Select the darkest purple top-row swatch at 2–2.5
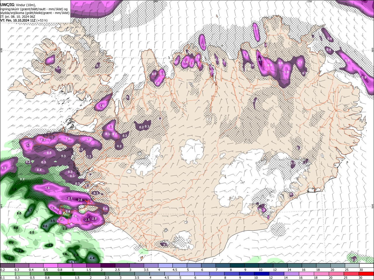Image resolution: width=374 pixels, height=280 pixels. (x=108, y=265)
